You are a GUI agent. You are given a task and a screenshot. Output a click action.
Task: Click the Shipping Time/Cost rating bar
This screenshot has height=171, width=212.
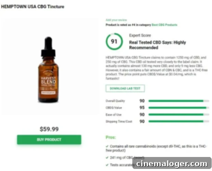(179, 121)
